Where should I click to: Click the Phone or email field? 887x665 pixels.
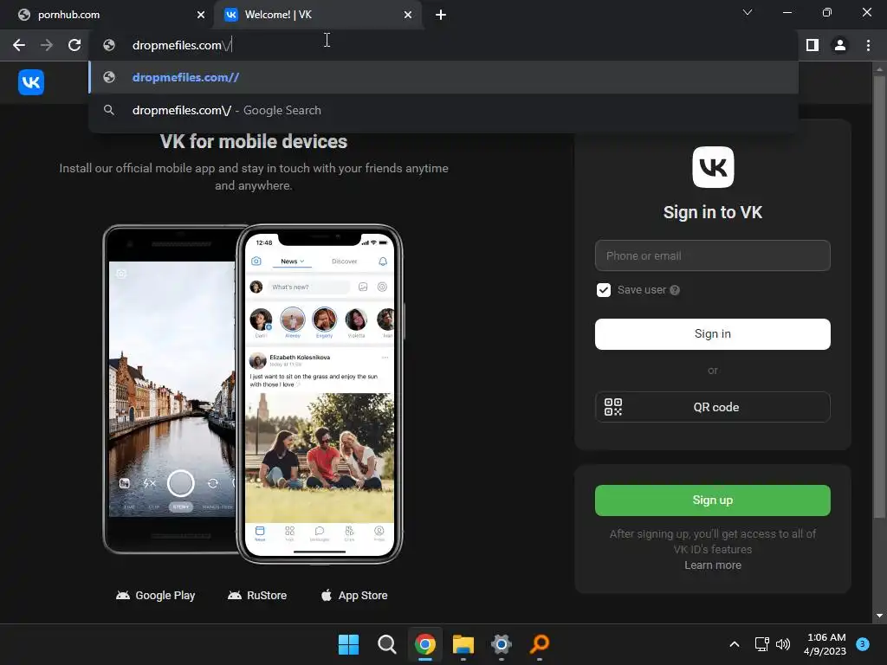(x=713, y=255)
